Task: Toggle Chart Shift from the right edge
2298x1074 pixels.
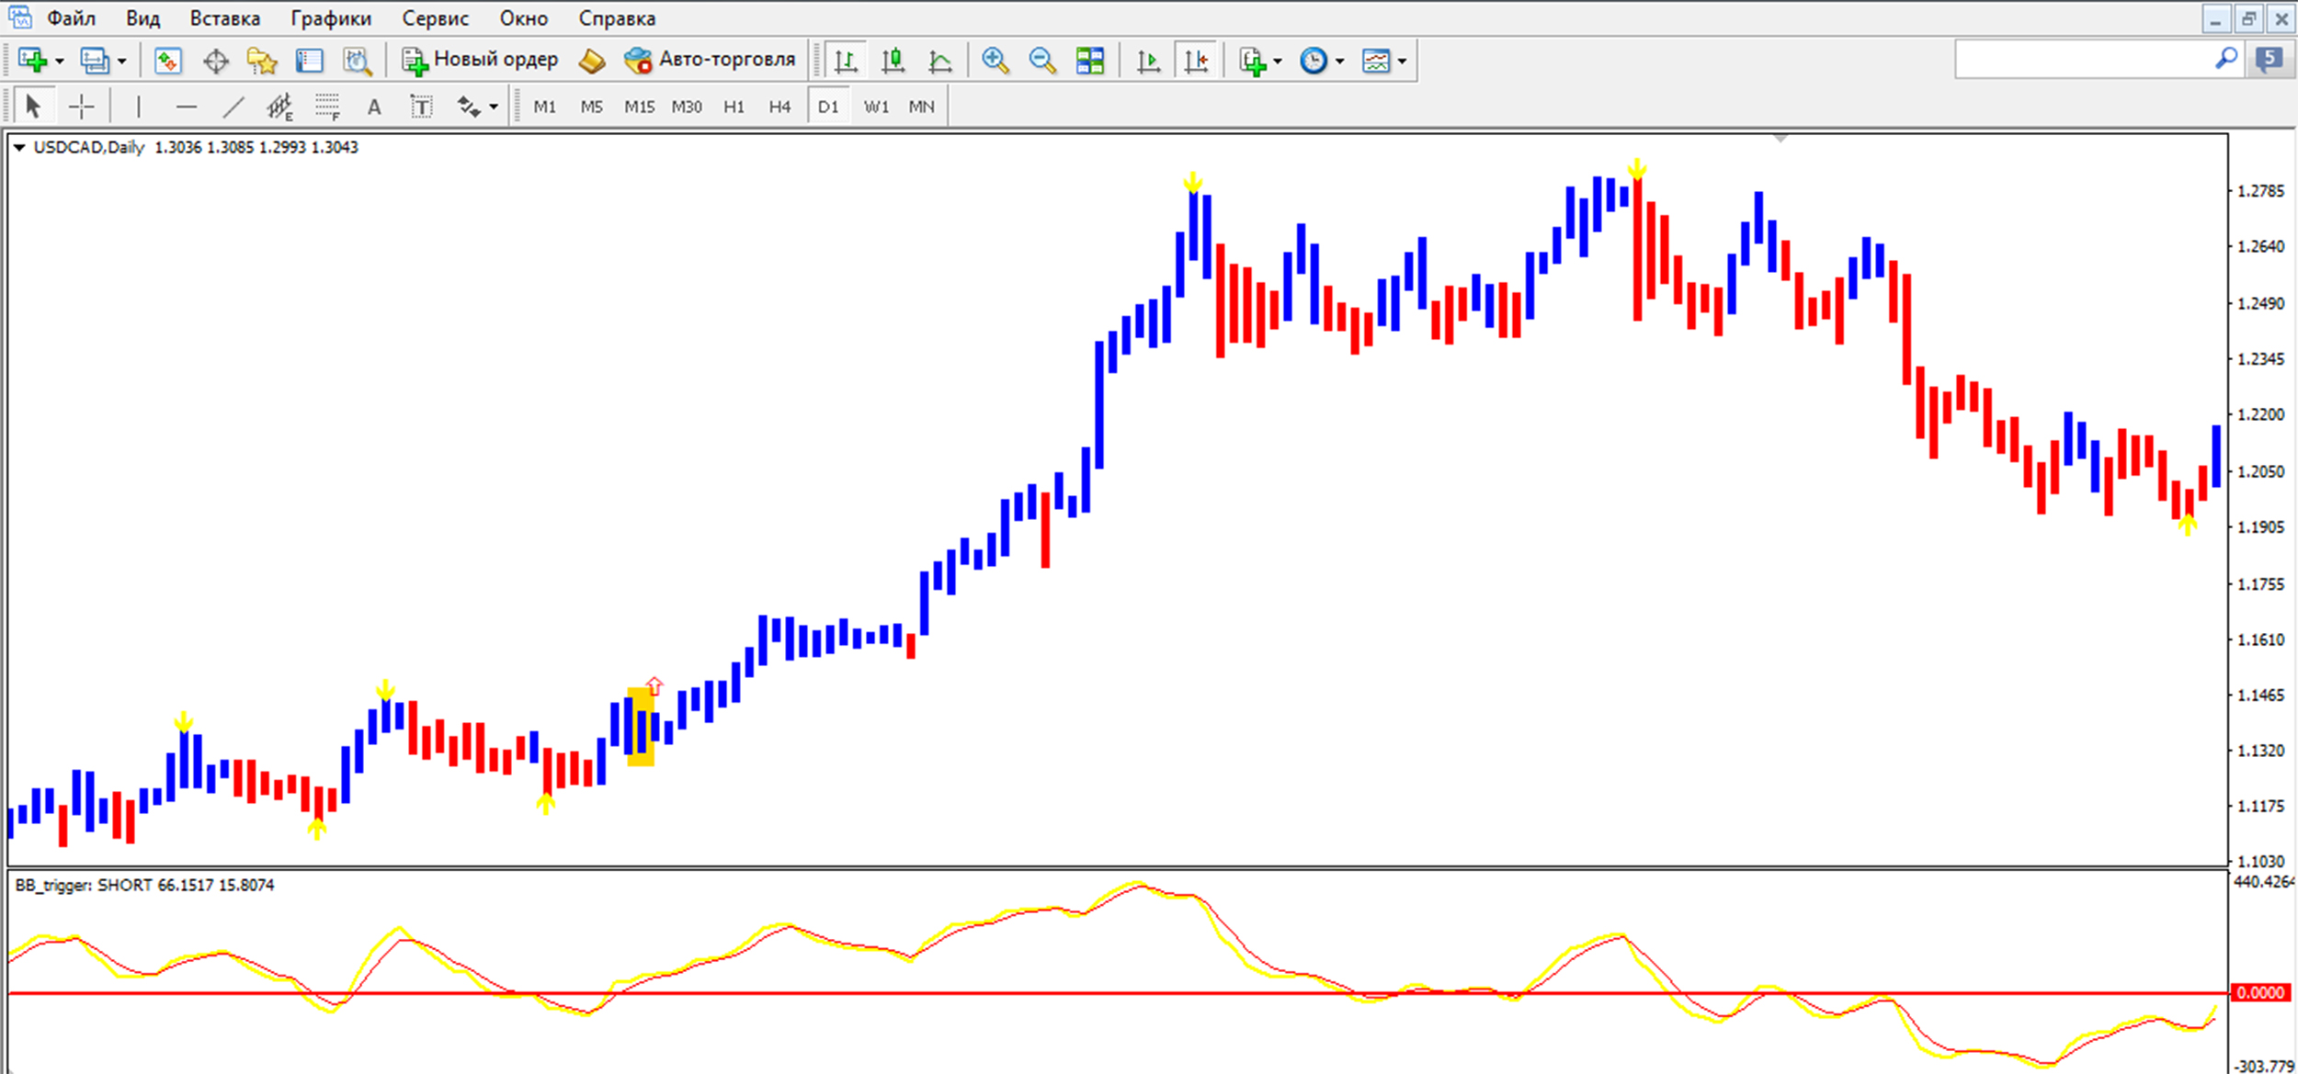Action: pyautogui.click(x=1197, y=61)
